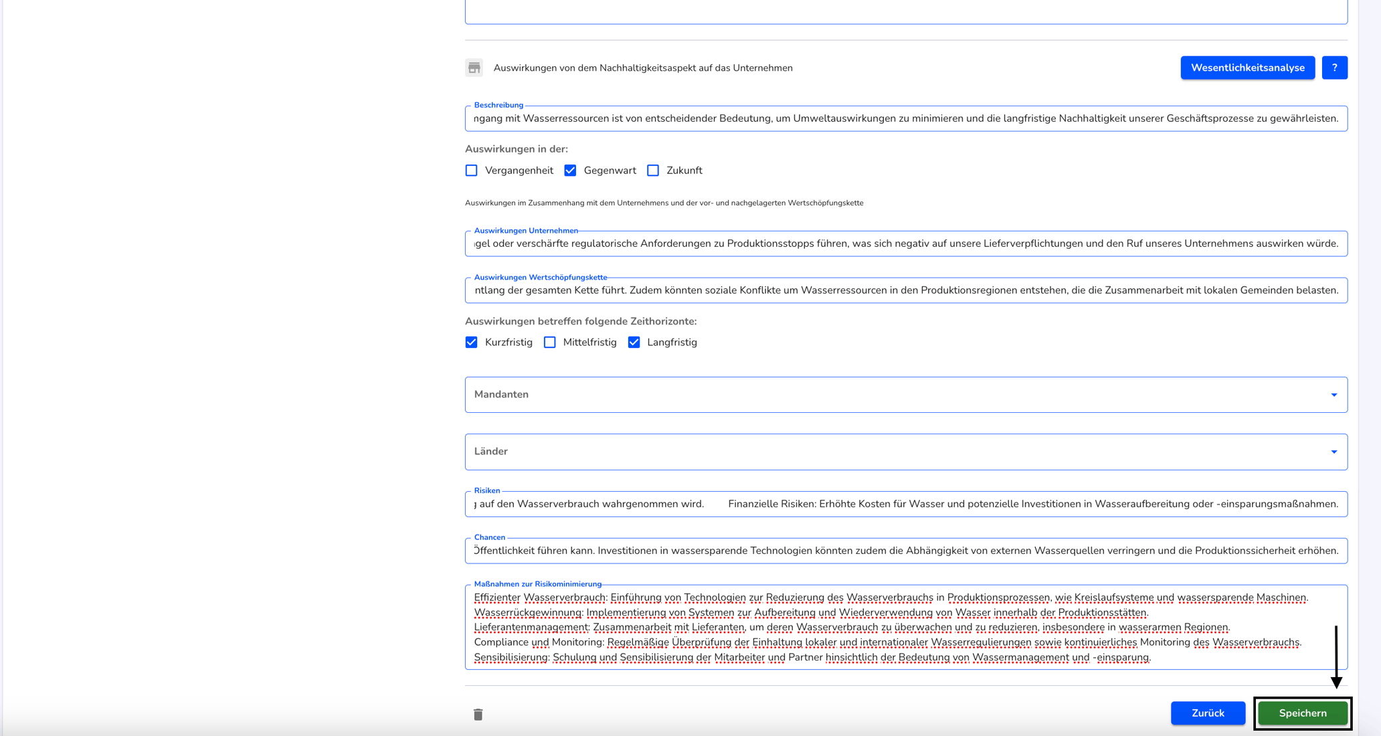Click the trash delete icon

(478, 714)
